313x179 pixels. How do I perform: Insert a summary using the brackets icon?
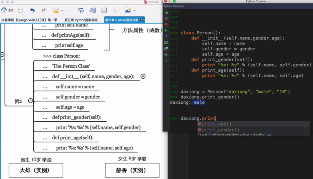[x=104, y=10]
